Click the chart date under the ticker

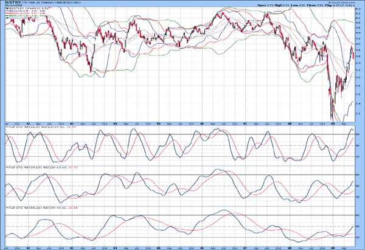point(12,7)
